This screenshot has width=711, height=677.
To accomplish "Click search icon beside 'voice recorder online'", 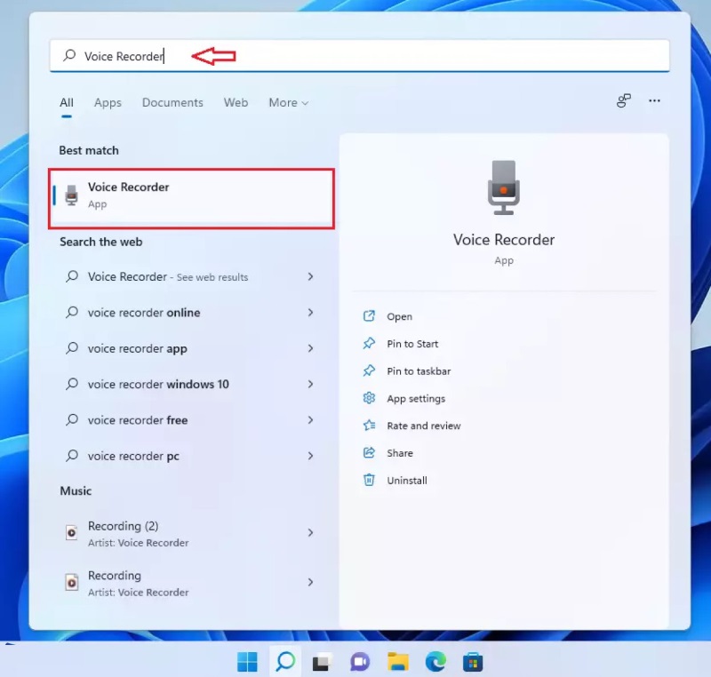I will coord(72,312).
